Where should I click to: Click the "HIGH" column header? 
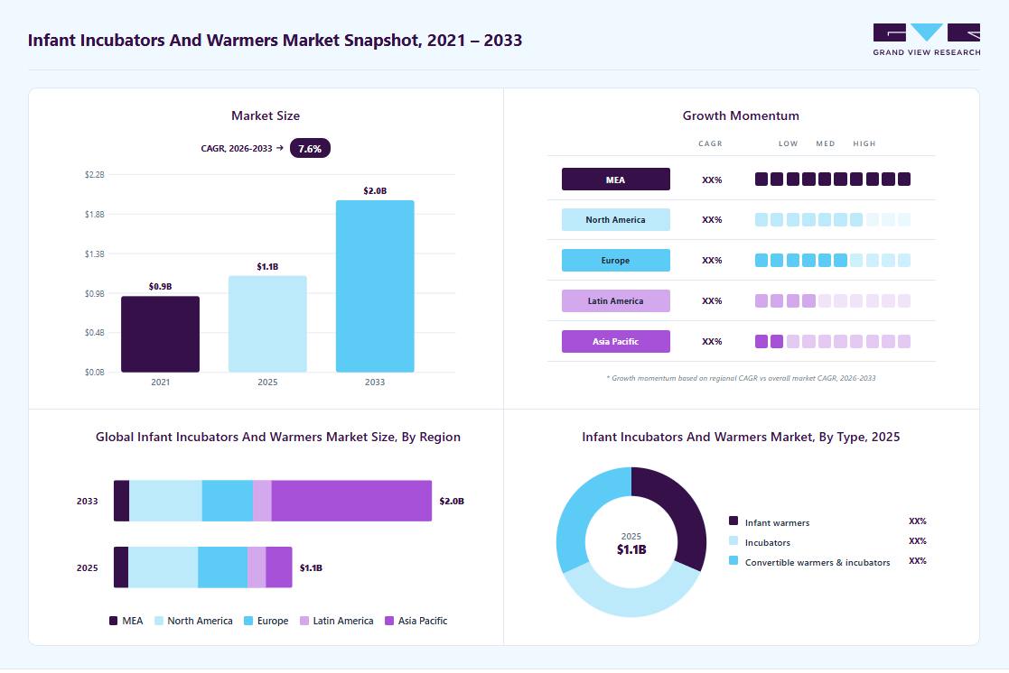(864, 144)
